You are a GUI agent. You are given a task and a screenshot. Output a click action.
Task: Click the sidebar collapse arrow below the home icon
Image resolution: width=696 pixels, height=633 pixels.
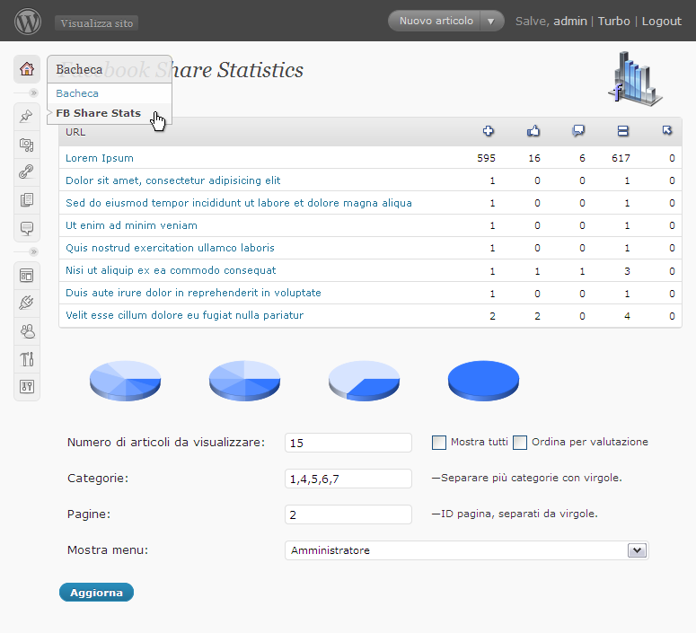[x=34, y=92]
